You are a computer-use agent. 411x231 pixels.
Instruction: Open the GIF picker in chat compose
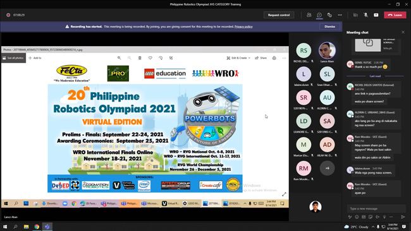(x=364, y=216)
